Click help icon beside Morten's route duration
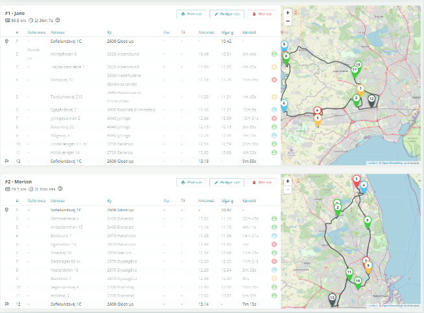The width and height of the screenshot is (424, 313). click(x=60, y=189)
